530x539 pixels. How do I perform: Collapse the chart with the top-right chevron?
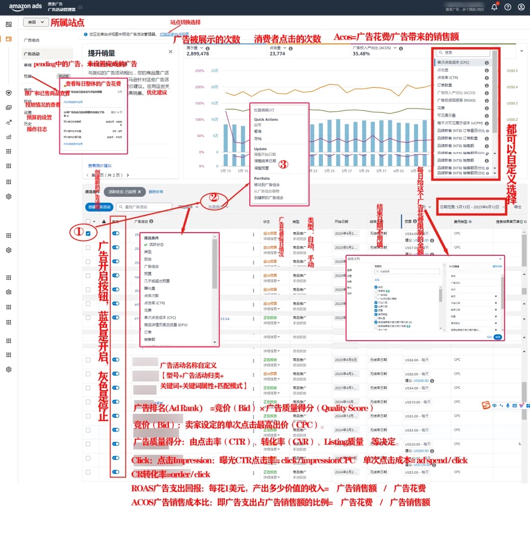[x=521, y=51]
